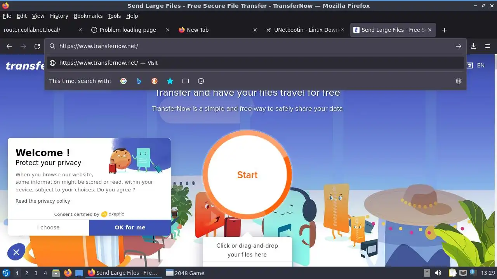Click the orange Start button
The width and height of the screenshot is (497, 279).
click(247, 175)
